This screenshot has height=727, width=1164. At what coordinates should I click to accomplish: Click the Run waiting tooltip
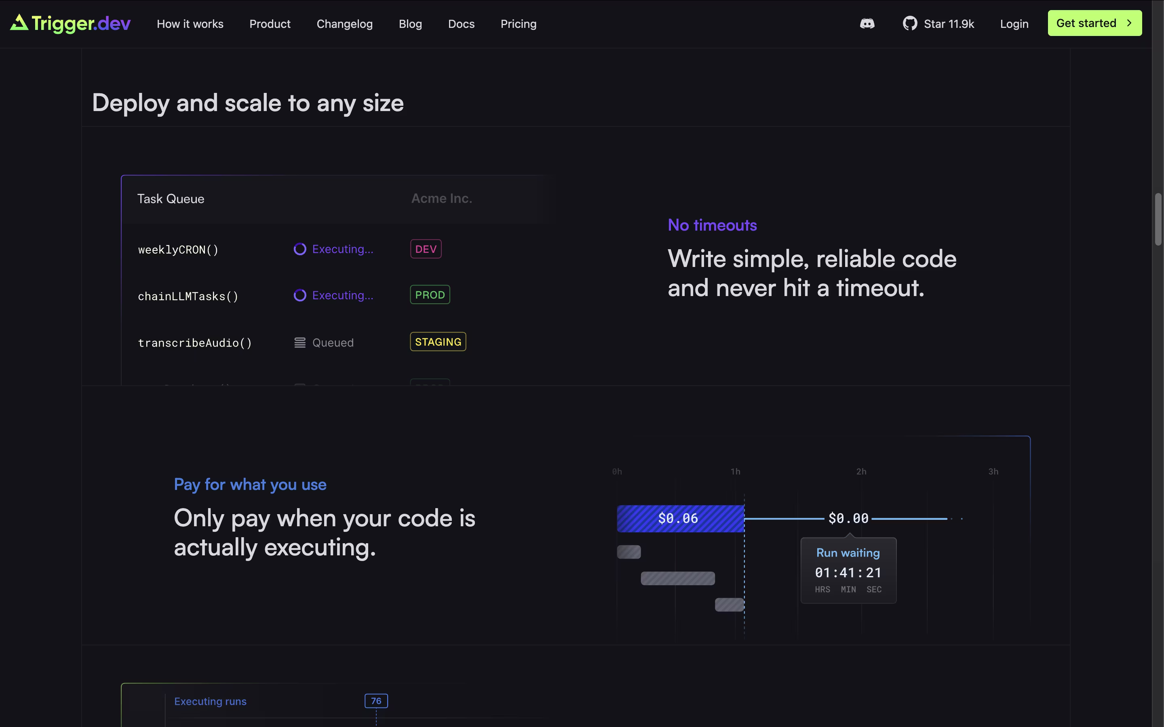tap(848, 570)
